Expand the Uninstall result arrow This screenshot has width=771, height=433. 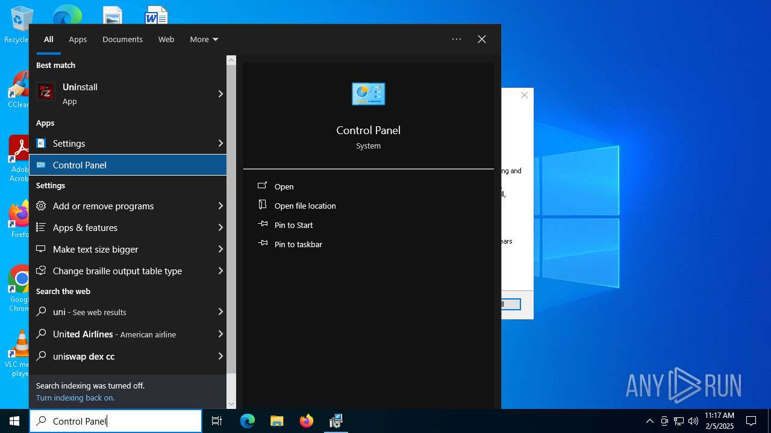tap(220, 94)
